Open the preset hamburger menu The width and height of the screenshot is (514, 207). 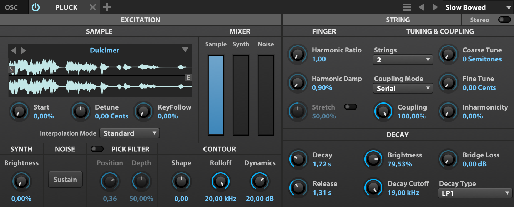[407, 7]
